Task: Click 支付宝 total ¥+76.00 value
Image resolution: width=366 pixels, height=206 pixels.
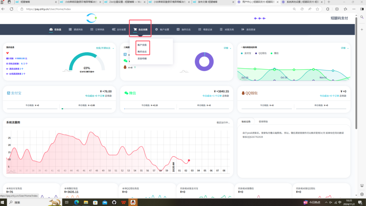Action: (106, 91)
